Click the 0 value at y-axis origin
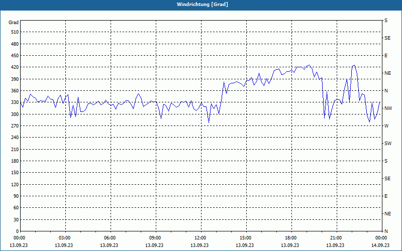402x251 pixels. [x=18, y=231]
